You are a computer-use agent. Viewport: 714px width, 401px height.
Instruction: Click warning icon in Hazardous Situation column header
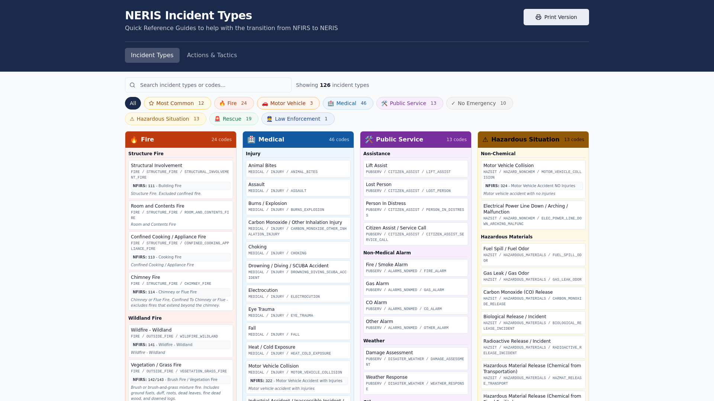(x=485, y=140)
